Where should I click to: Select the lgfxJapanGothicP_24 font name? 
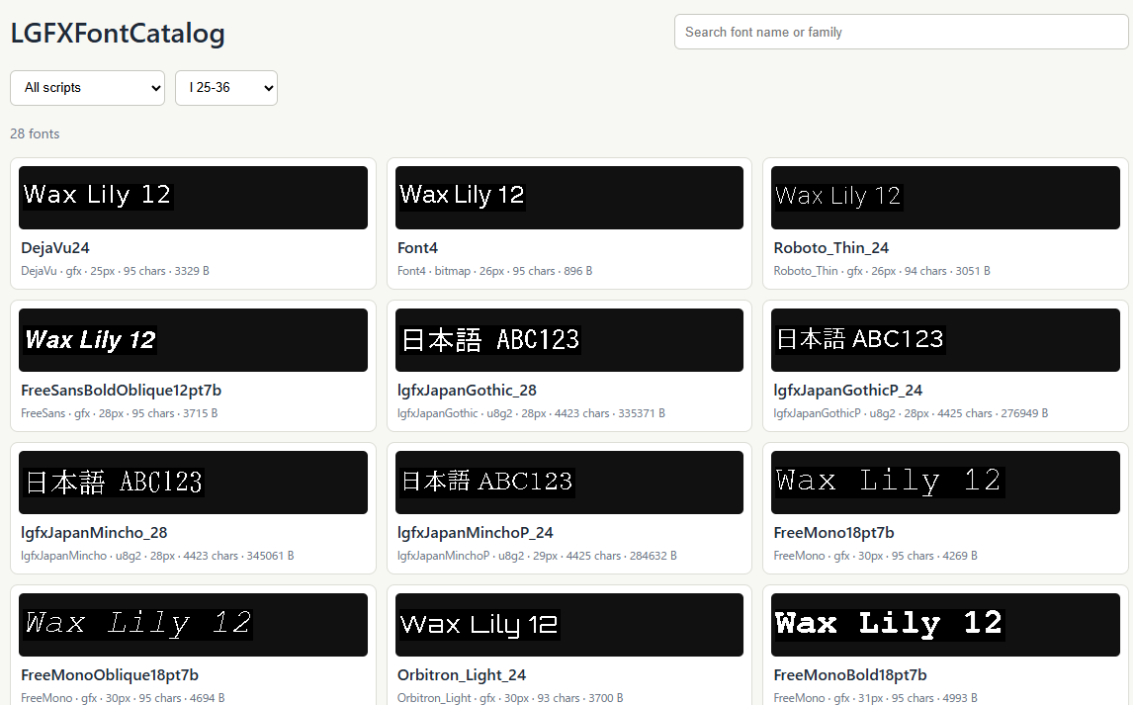tap(847, 390)
